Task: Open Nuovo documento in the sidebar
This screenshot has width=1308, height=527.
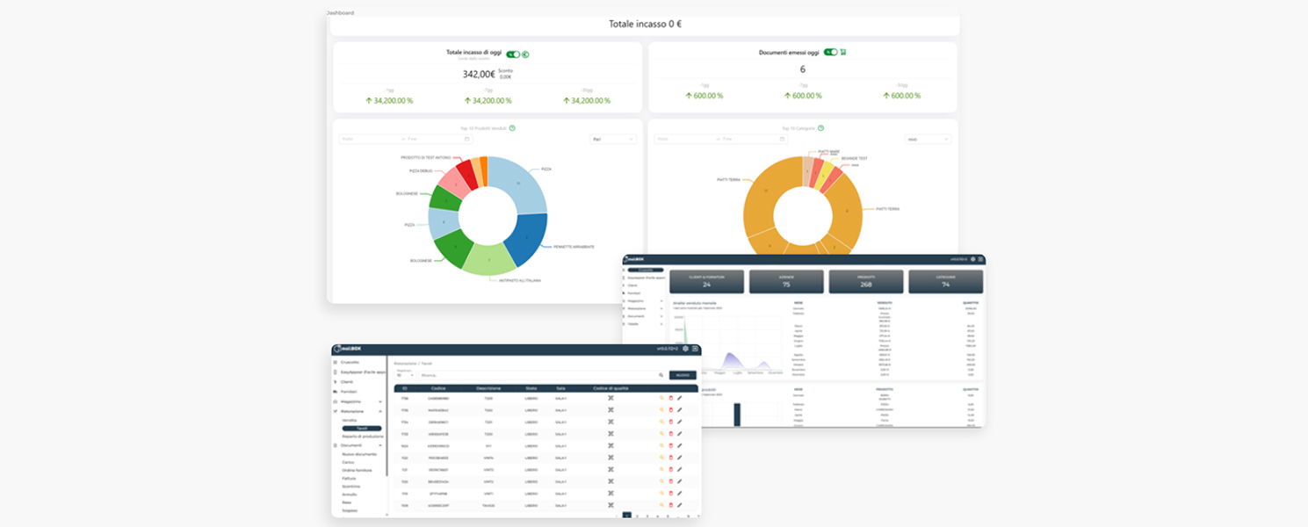Action: coord(358,454)
